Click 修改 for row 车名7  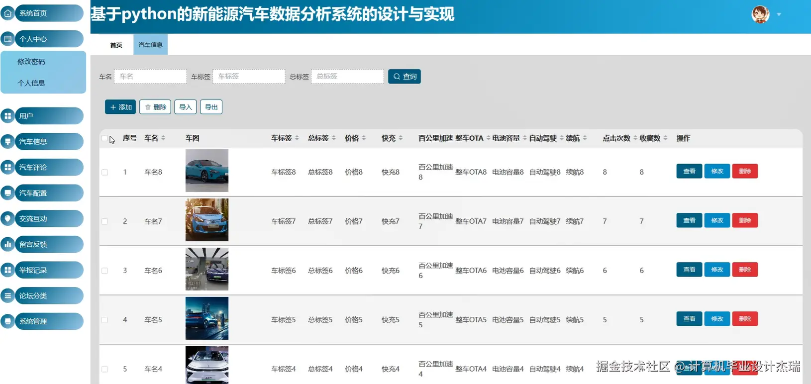(717, 220)
